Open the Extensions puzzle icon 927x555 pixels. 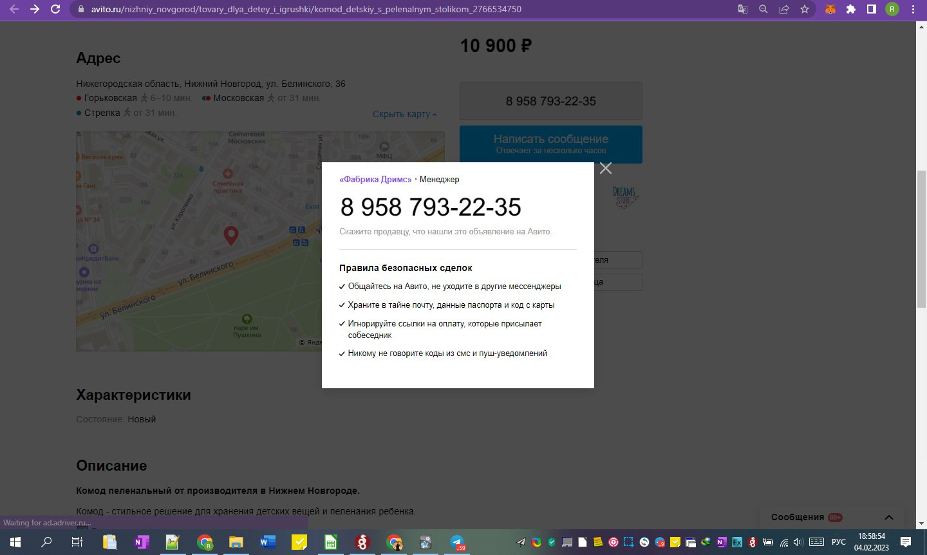[x=851, y=9]
